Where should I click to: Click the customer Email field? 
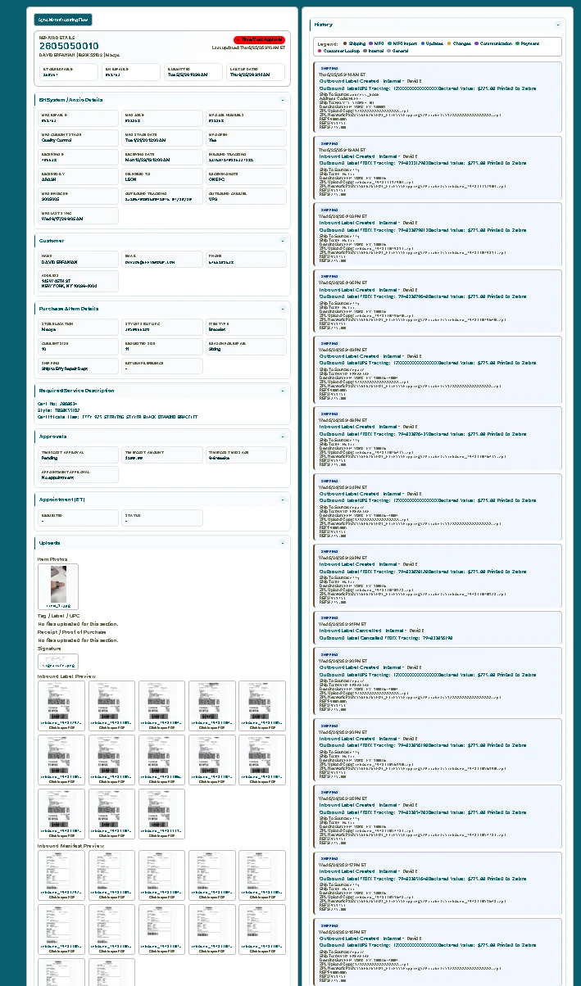pyautogui.click(x=161, y=259)
